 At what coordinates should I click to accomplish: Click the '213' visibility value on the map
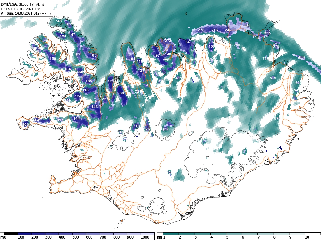pos(136,126)
